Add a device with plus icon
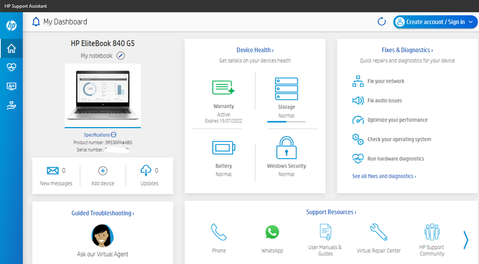Screen dimensions: 479x264 click(103, 171)
